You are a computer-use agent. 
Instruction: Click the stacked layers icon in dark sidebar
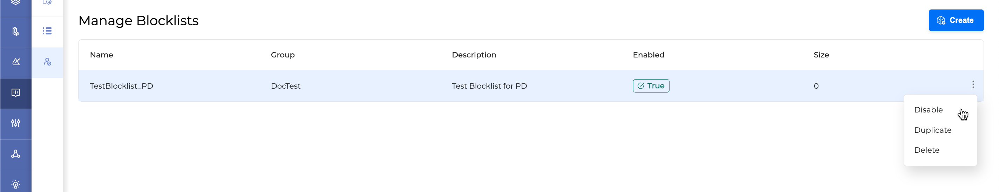(x=15, y=3)
